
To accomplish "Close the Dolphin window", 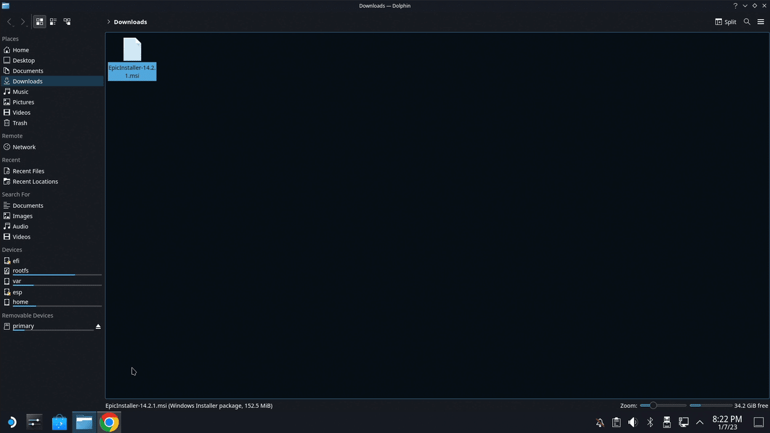I will [x=763, y=6].
